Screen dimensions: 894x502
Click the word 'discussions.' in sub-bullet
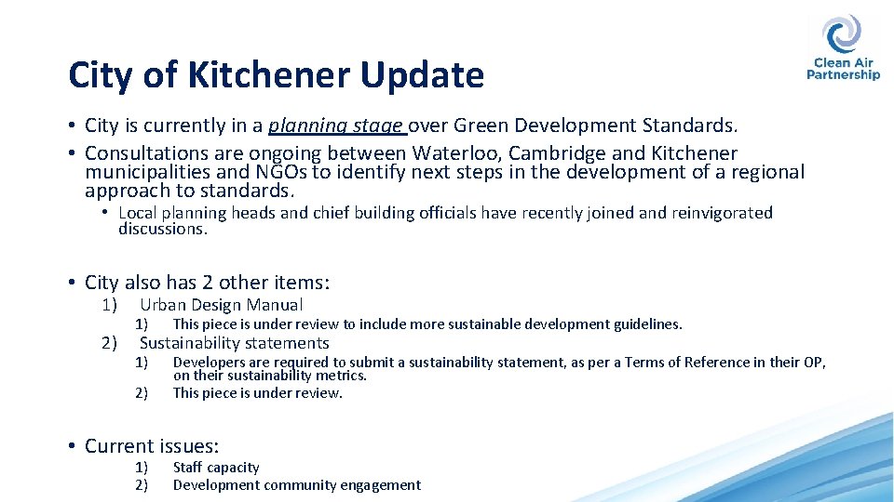[x=162, y=229]
